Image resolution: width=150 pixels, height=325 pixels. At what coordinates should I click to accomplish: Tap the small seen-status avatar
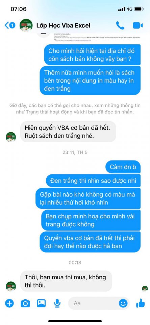click(145, 288)
